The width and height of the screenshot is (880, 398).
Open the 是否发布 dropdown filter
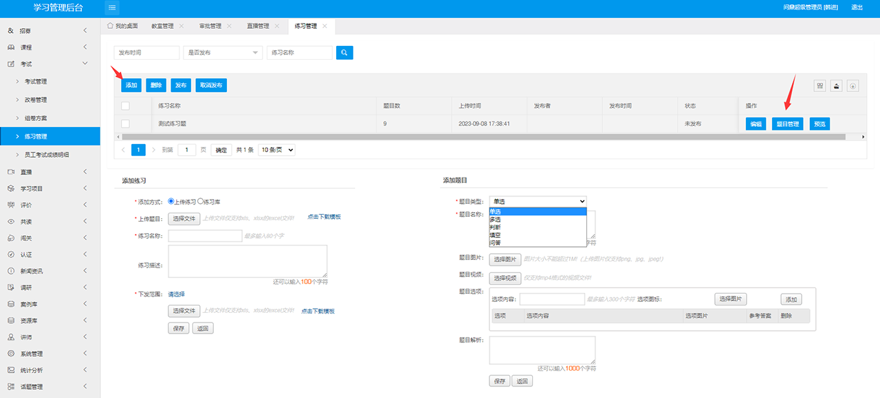(x=223, y=53)
